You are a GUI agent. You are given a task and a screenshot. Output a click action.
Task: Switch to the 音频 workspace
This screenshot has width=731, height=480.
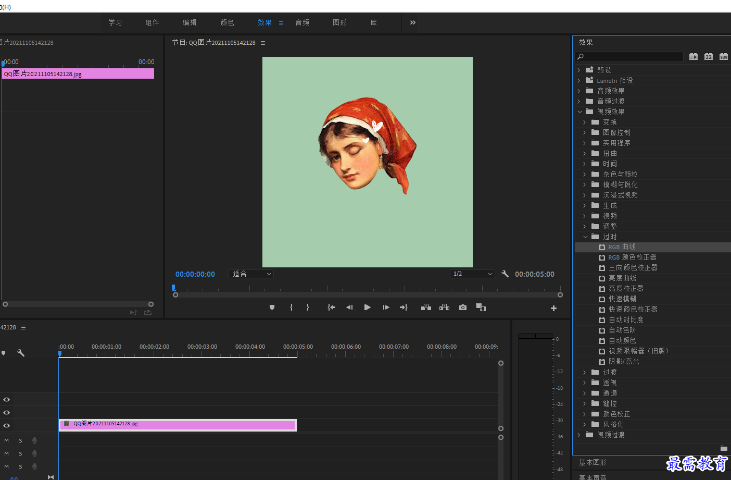pyautogui.click(x=302, y=22)
